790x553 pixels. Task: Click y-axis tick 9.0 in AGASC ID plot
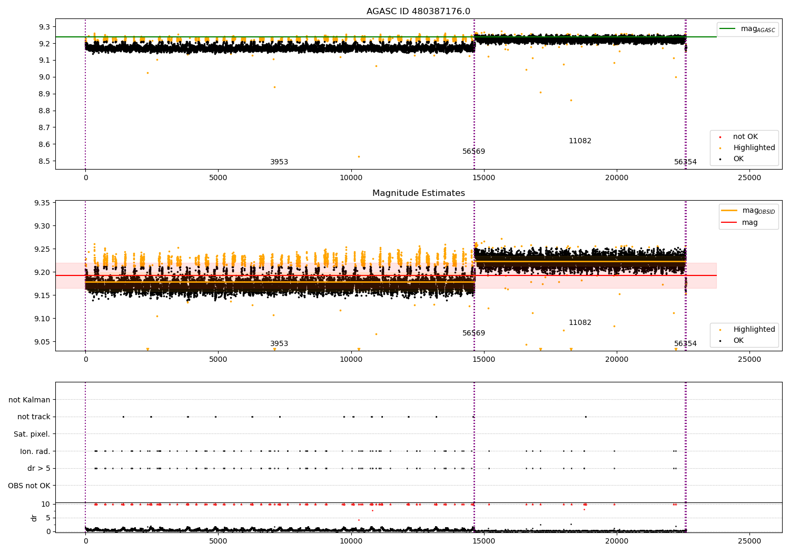[44, 77]
